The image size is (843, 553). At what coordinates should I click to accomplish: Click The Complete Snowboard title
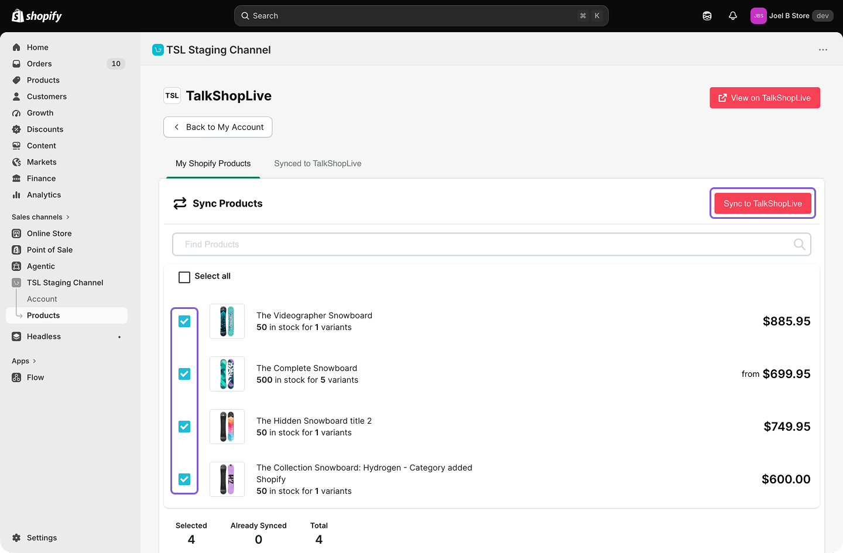tap(307, 368)
